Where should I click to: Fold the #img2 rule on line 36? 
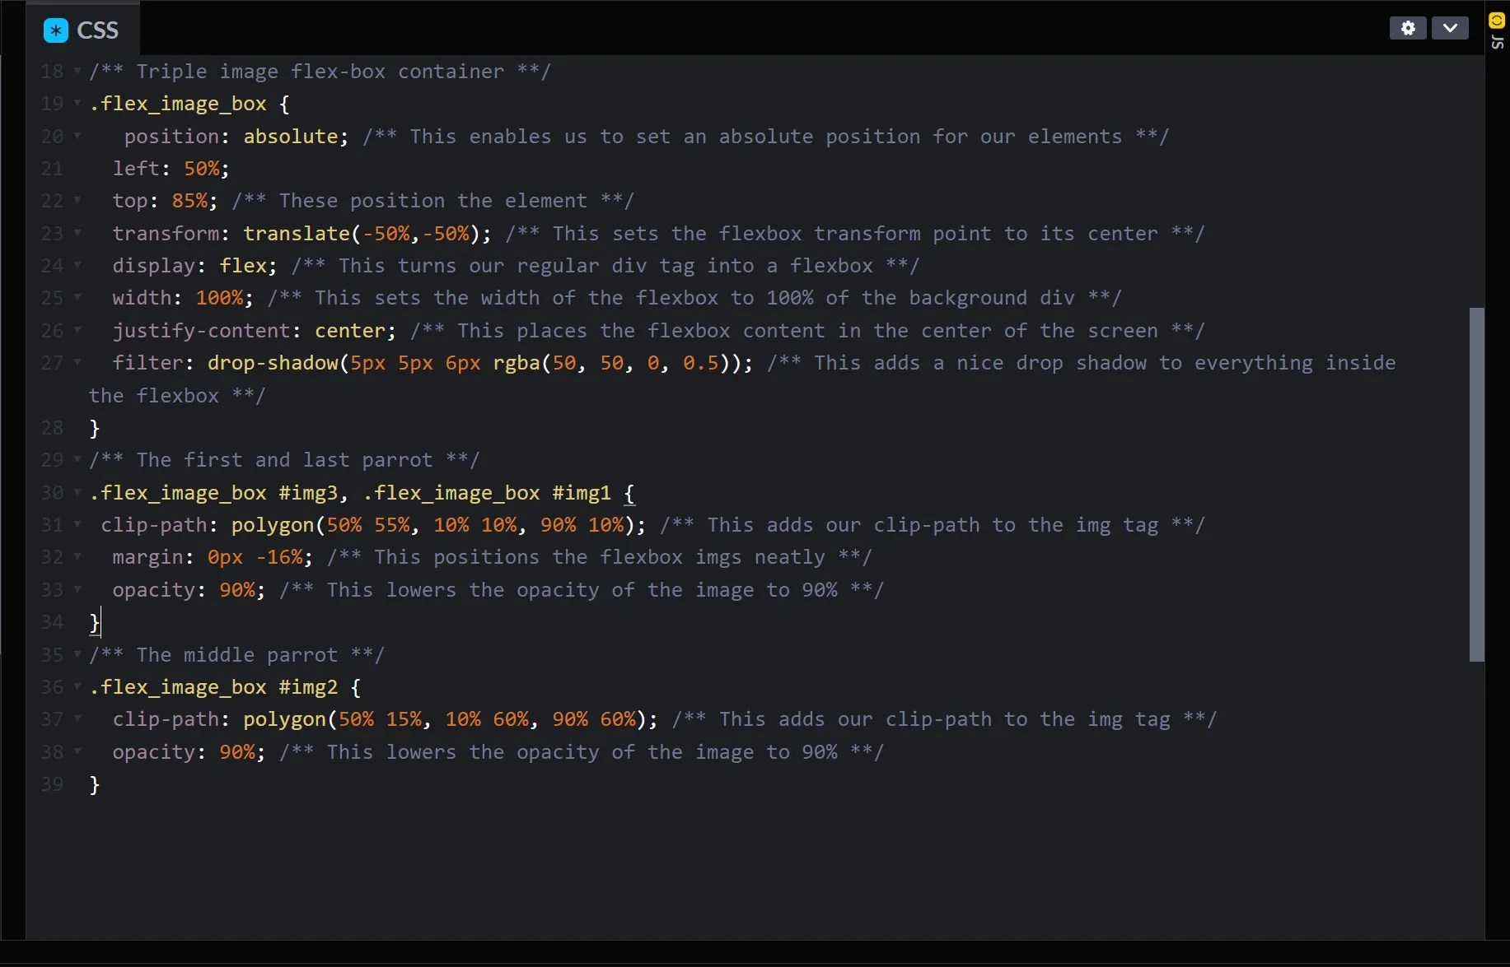77,686
